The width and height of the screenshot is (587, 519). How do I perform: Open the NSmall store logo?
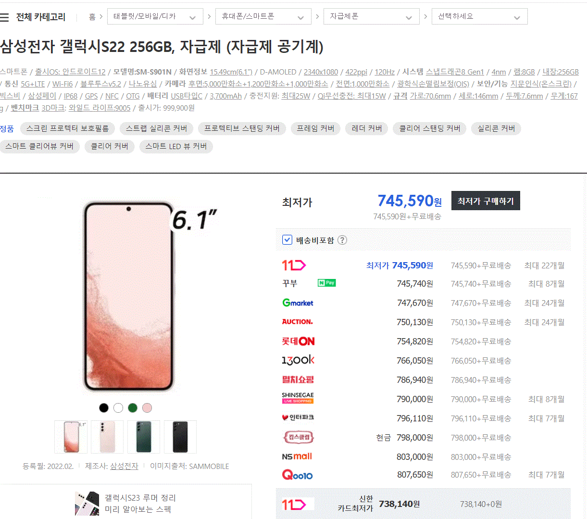297,456
